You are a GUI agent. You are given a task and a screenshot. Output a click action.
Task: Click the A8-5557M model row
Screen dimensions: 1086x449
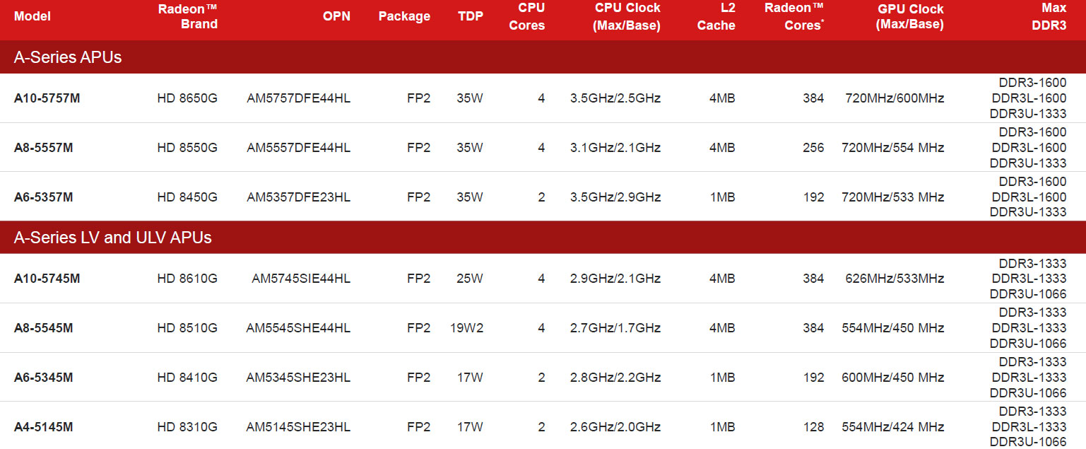[x=543, y=148]
